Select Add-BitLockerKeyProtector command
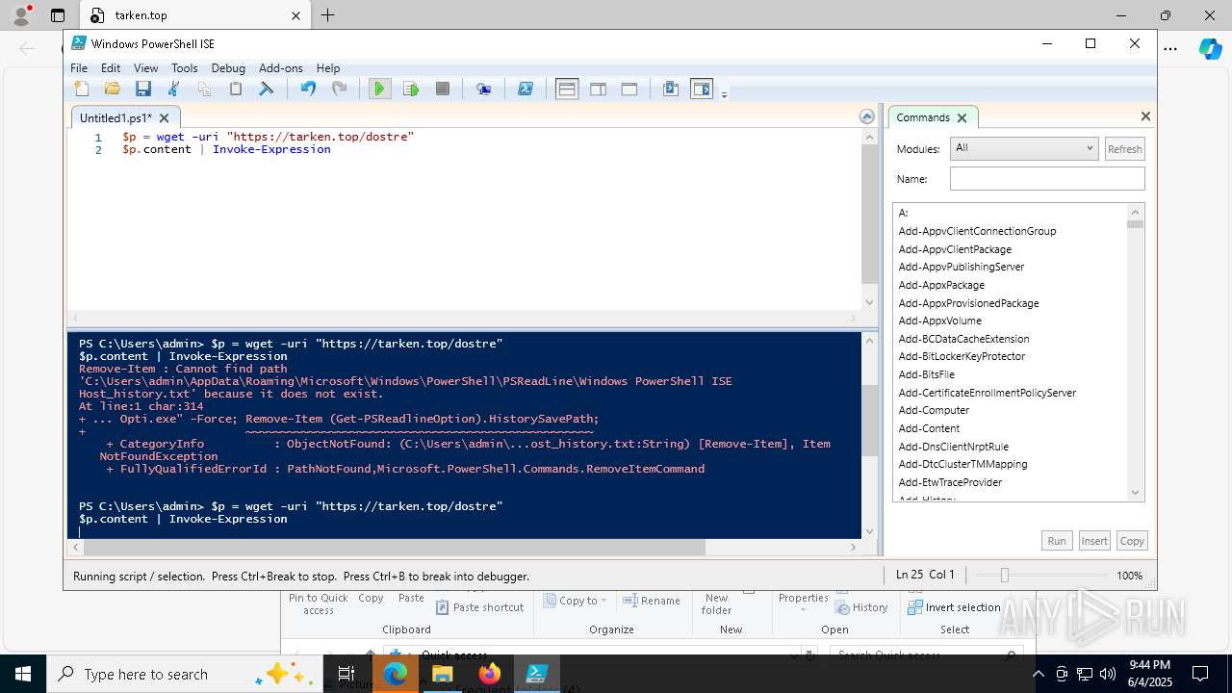The height and width of the screenshot is (693, 1232). point(962,356)
